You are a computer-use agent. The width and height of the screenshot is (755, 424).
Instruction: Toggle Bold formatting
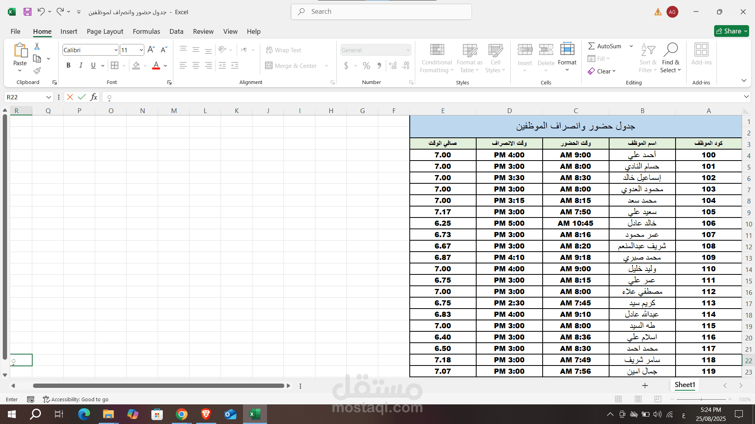tap(68, 66)
